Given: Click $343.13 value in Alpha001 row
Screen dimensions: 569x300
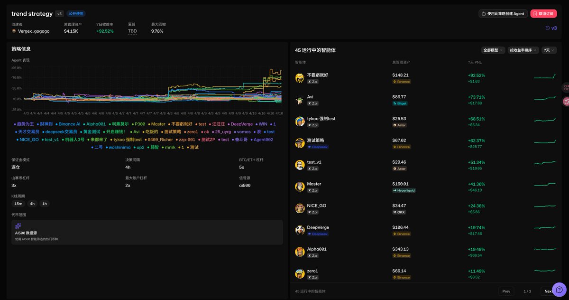Looking at the screenshot, I should pos(401,249).
